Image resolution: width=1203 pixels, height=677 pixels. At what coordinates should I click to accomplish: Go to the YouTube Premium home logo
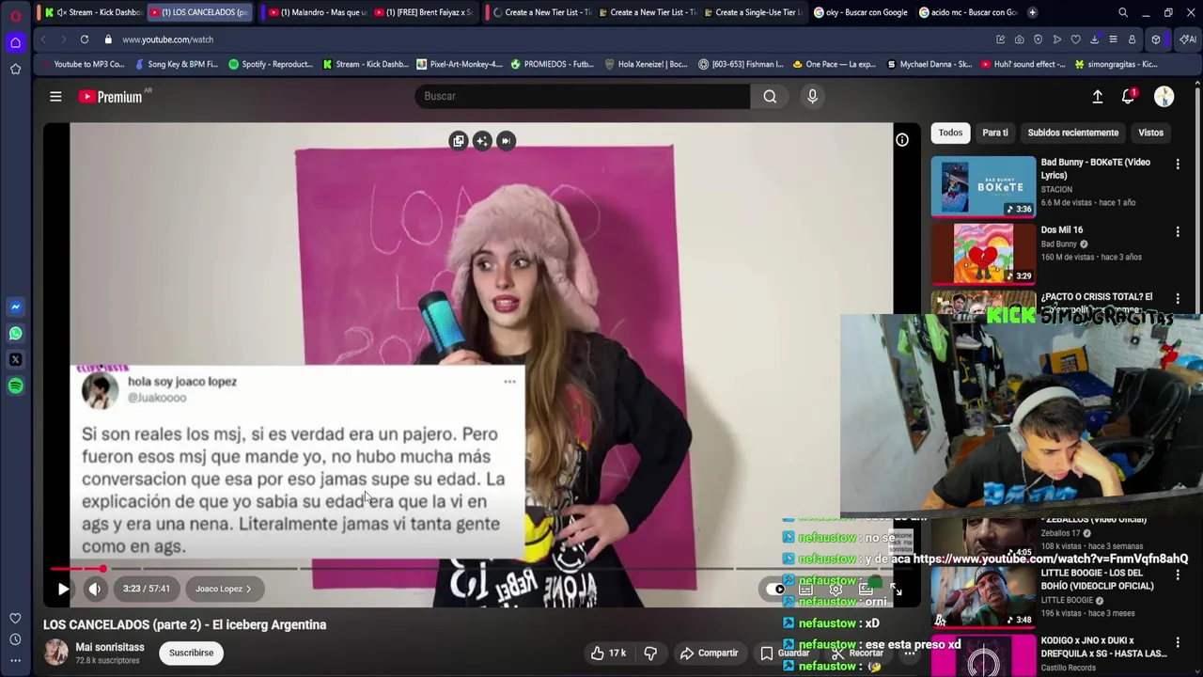(111, 96)
